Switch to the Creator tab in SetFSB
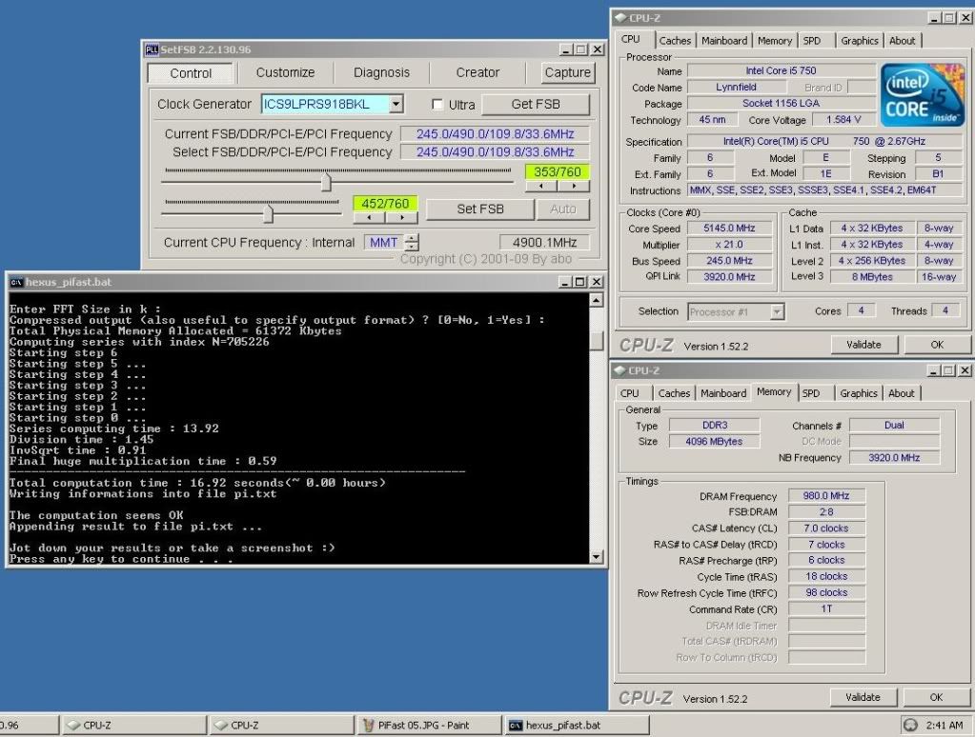The width and height of the screenshot is (975, 737). pos(477,72)
